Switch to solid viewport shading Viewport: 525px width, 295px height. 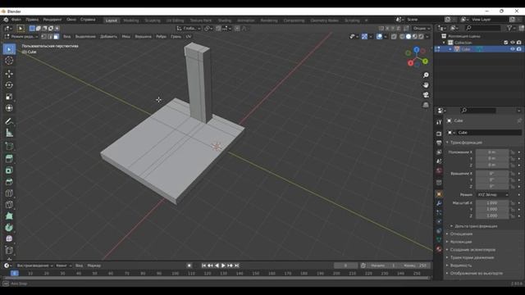pyautogui.click(x=409, y=36)
